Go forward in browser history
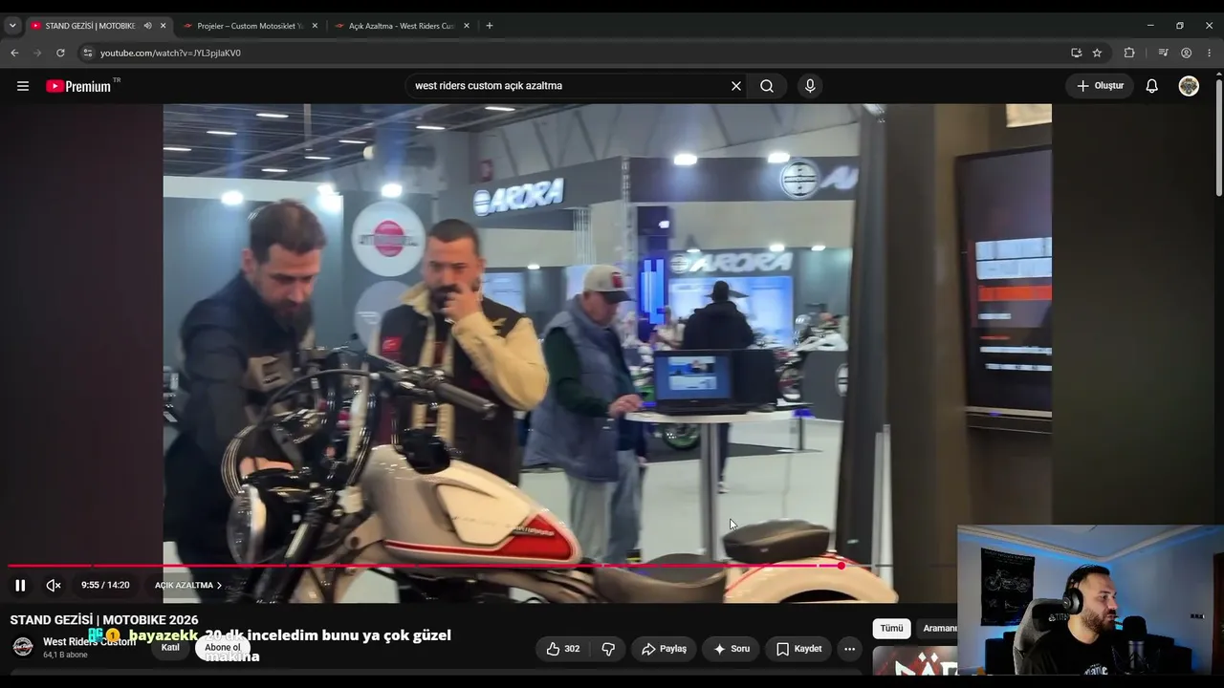The height and width of the screenshot is (688, 1224). [37, 53]
